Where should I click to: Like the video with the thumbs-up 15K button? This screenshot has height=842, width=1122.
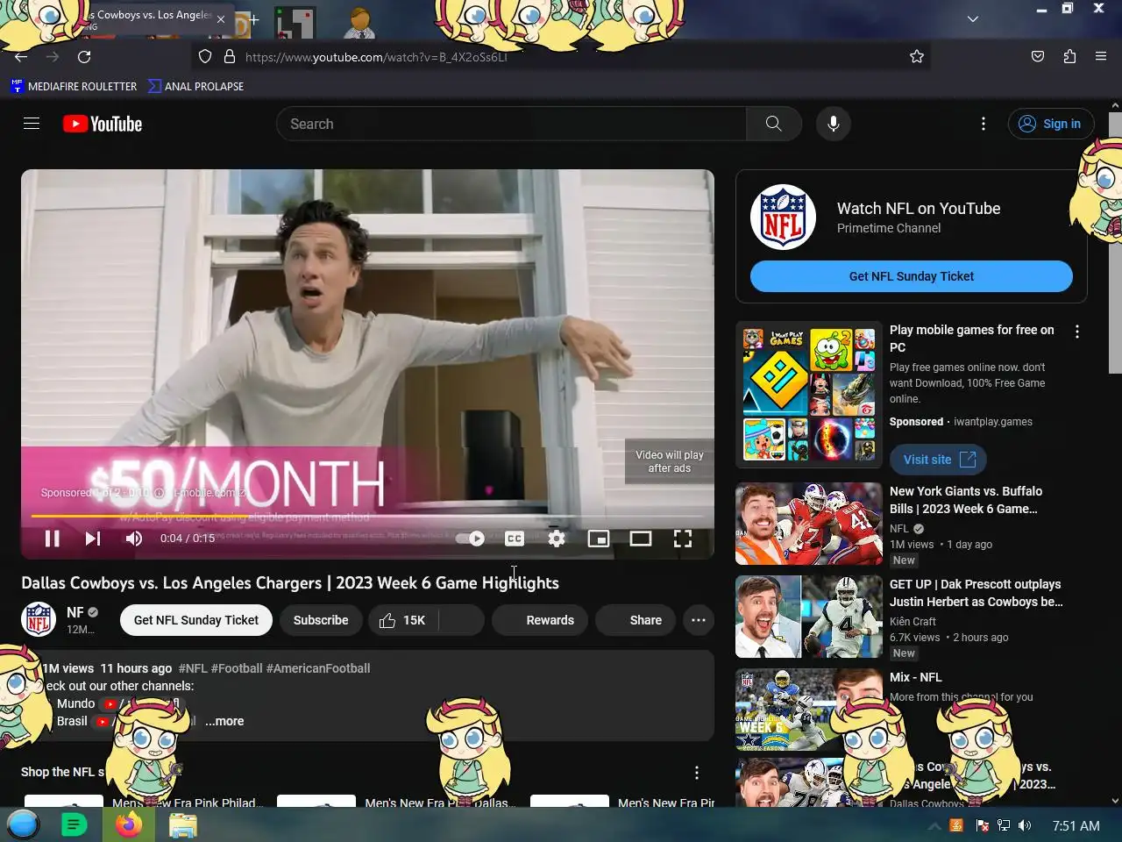tap(402, 620)
